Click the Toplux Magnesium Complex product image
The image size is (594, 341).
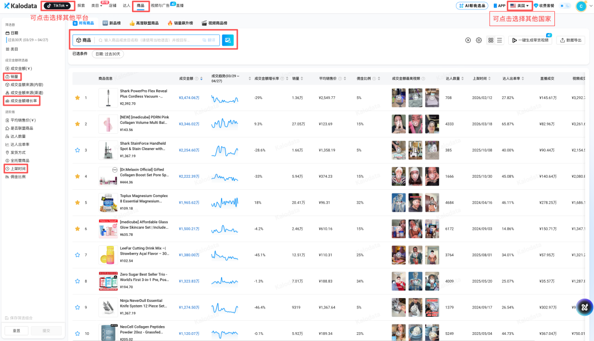click(108, 202)
